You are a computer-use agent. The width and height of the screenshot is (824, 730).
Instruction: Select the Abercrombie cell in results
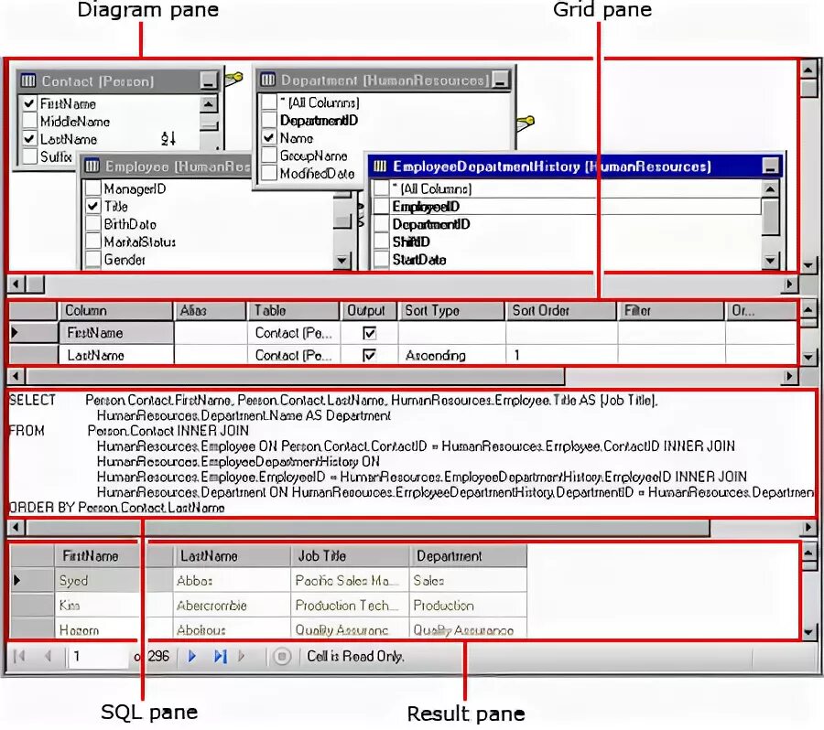[x=232, y=606]
